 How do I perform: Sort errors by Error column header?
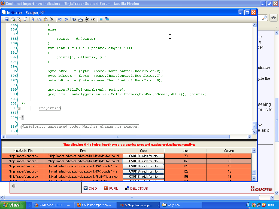tap(83, 150)
